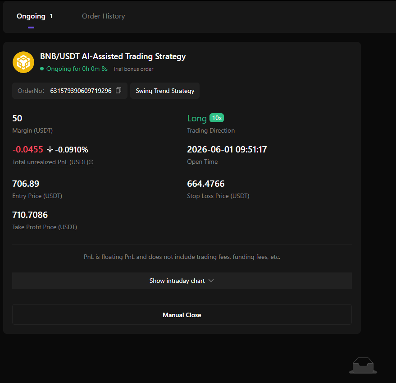Click the OrderNo: label
Screen dimensions: 396x383
(x=31, y=91)
